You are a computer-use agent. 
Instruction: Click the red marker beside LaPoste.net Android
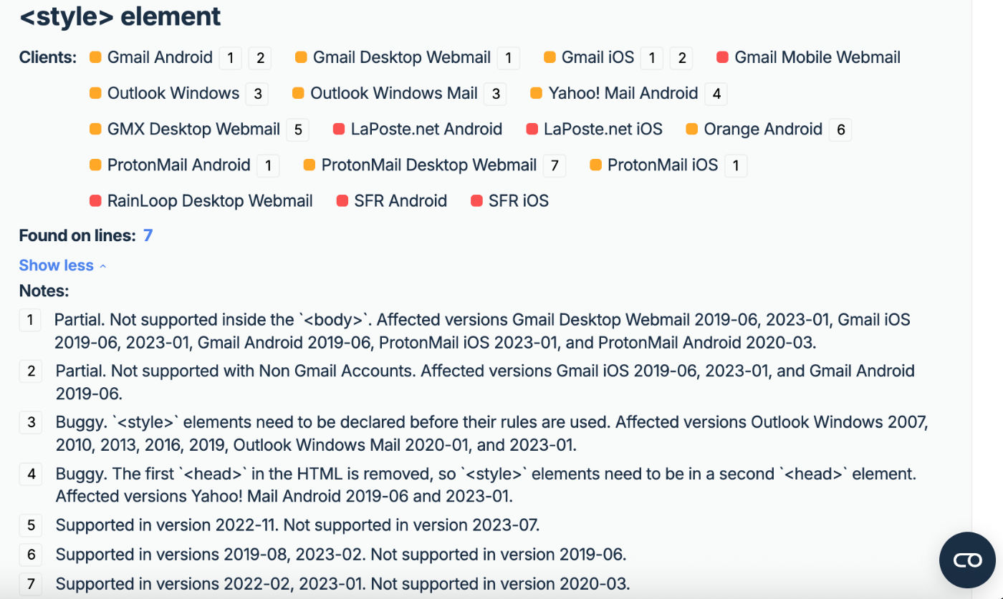tap(339, 129)
